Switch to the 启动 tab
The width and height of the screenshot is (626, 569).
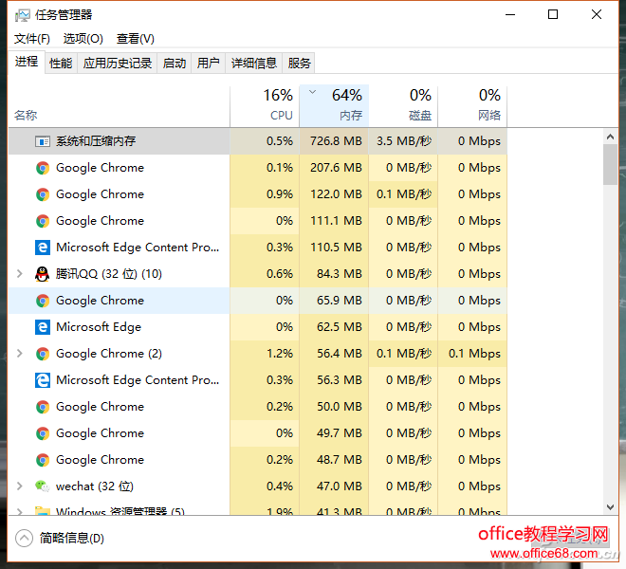tap(175, 64)
